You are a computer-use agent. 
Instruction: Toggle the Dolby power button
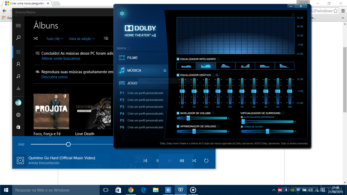click(122, 13)
